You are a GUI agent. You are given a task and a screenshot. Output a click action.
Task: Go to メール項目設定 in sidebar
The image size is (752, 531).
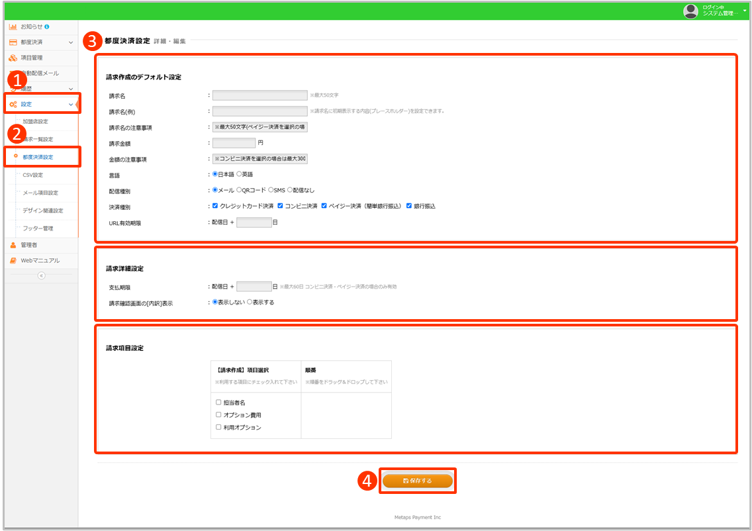click(40, 193)
